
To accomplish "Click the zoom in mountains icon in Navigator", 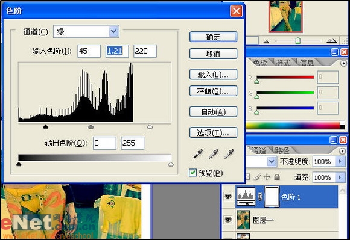I will coord(331,41).
